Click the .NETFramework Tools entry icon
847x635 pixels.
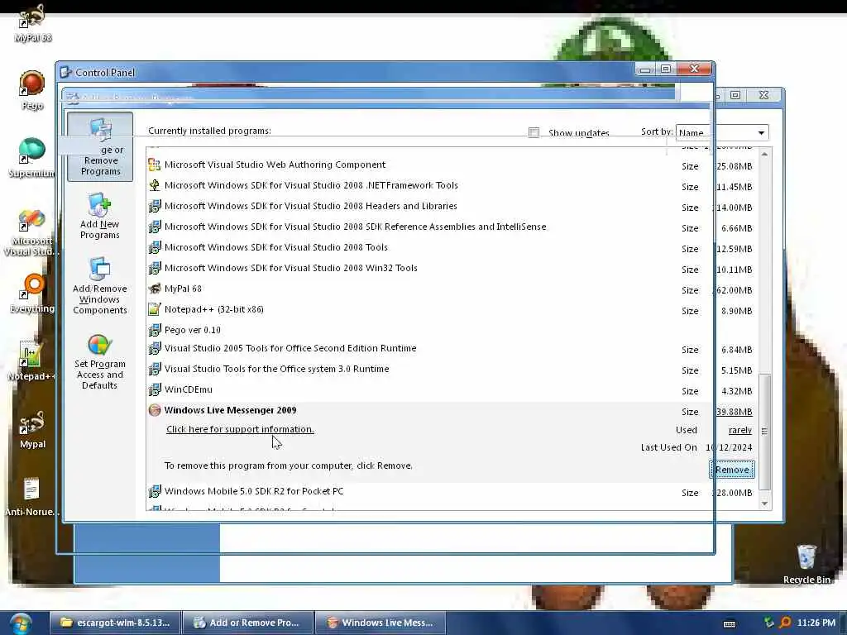point(155,185)
